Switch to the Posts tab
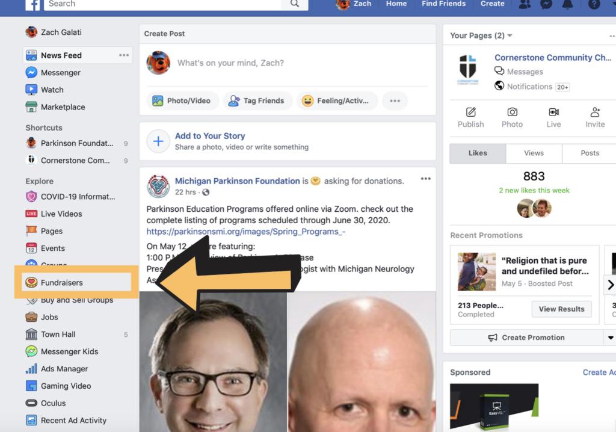The image size is (616, 432). (x=590, y=153)
